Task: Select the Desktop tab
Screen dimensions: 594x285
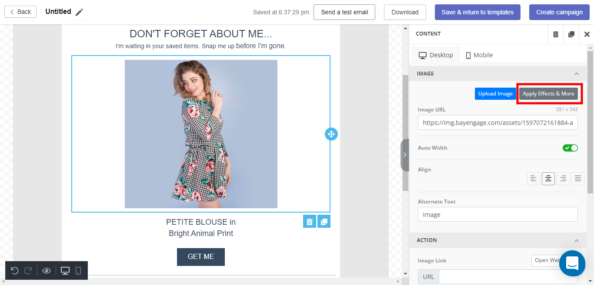Action: (436, 55)
